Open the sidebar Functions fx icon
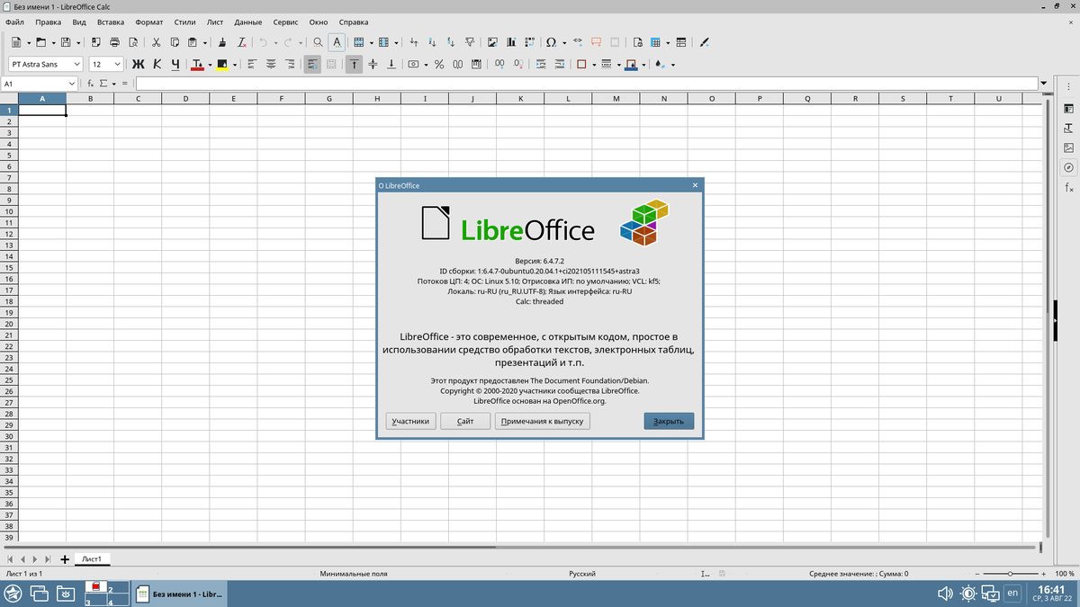This screenshot has width=1080, height=607. pos(1068,187)
